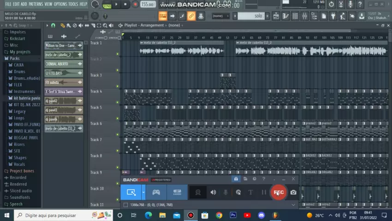
Task: Expand the Packs folder in browser
Action: [x=14, y=58]
